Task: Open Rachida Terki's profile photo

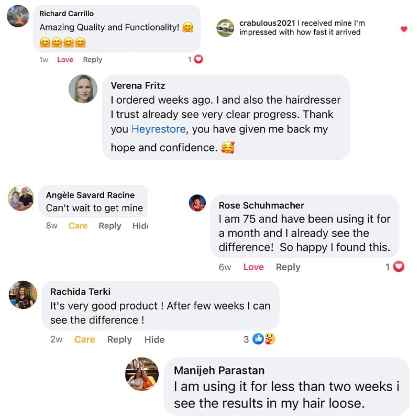Action: pos(23,295)
